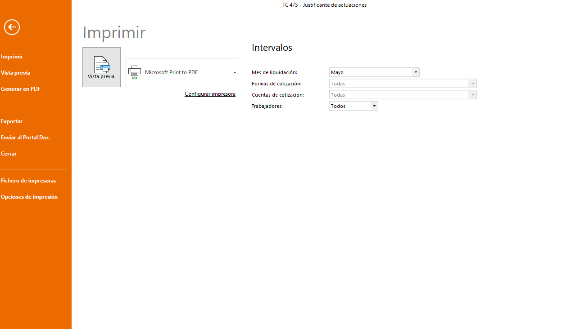
Task: Open the Cuentas de cotización dropdown arrow
Action: point(472,95)
